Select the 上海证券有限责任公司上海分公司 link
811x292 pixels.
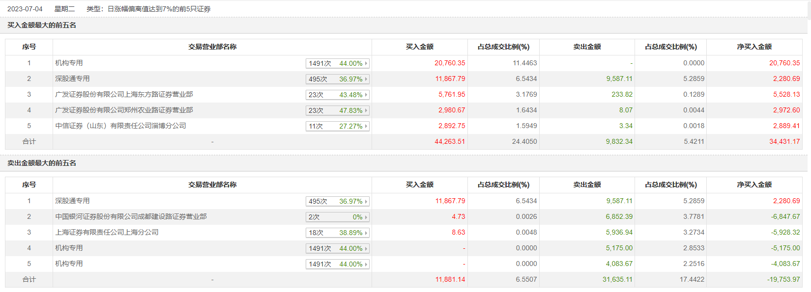point(107,233)
